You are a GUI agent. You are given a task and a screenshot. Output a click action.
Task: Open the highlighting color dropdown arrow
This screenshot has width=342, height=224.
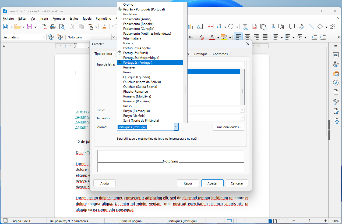pyautogui.click(x=230, y=37)
